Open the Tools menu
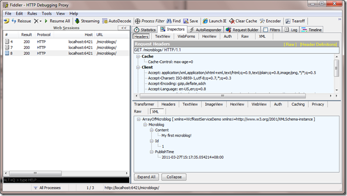The width and height of the screenshot is (347, 196). click(47, 13)
